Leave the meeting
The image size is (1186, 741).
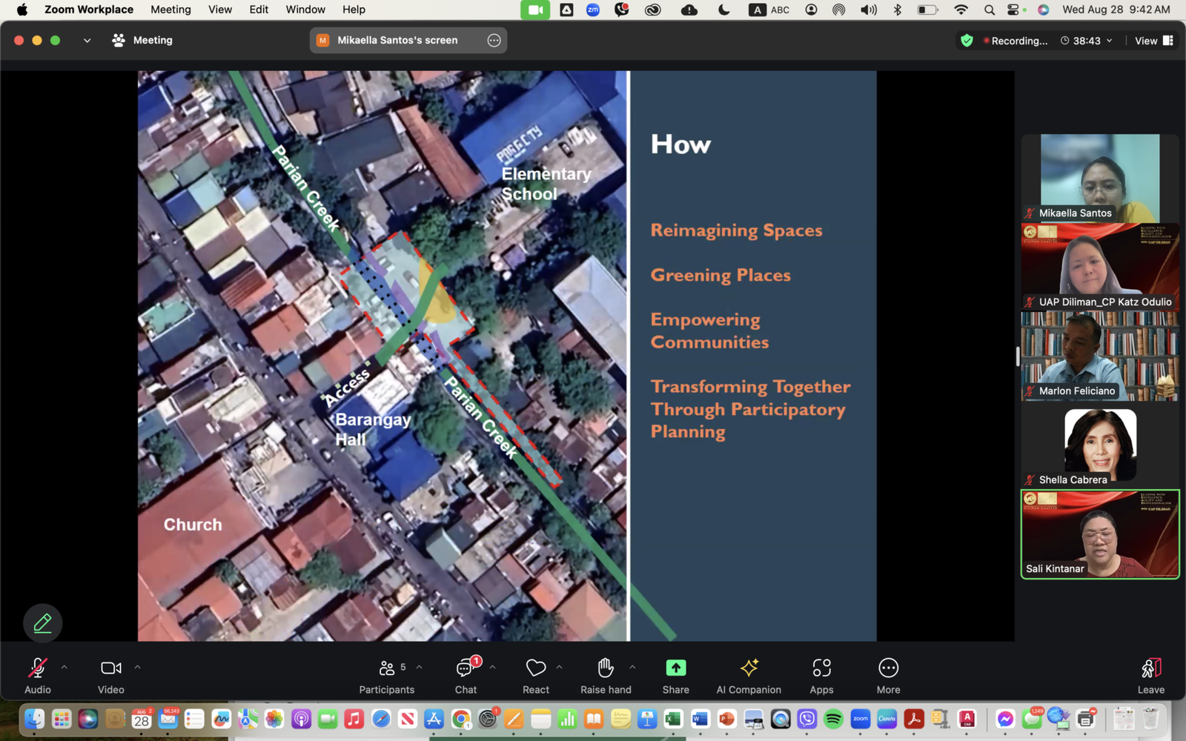1151,676
